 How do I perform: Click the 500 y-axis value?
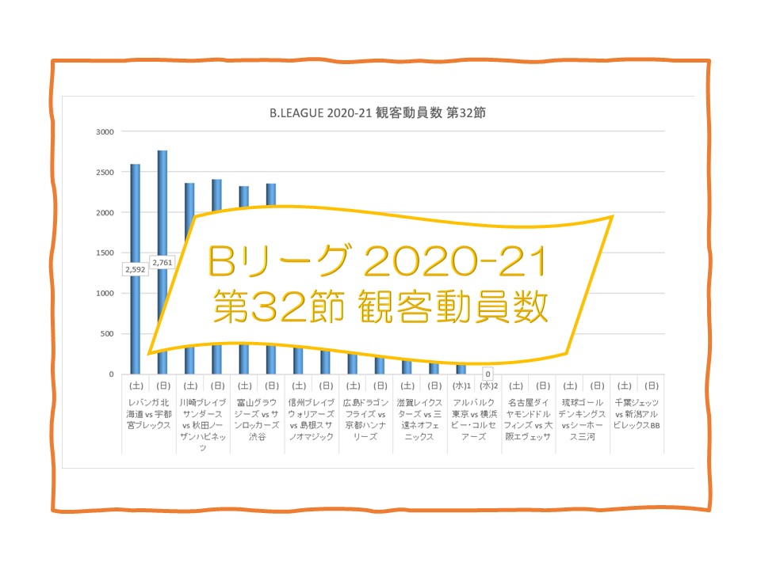coord(107,333)
